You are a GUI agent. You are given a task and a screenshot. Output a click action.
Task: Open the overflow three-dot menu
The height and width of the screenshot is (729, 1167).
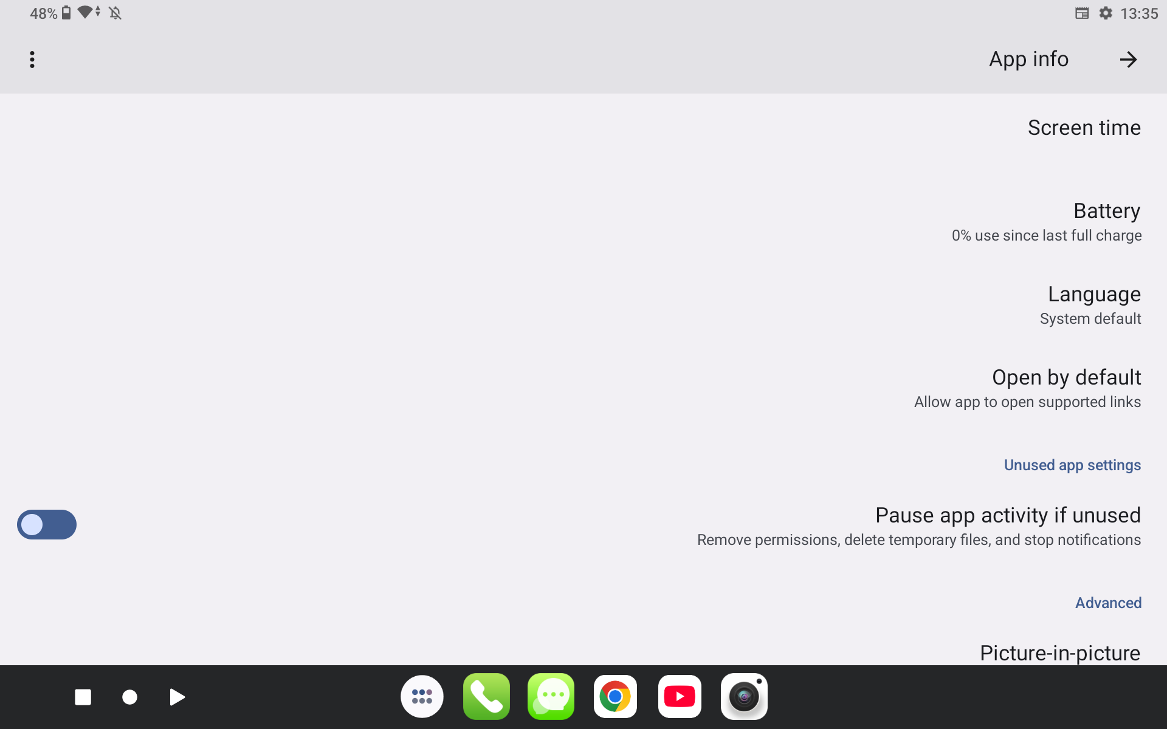point(32,59)
